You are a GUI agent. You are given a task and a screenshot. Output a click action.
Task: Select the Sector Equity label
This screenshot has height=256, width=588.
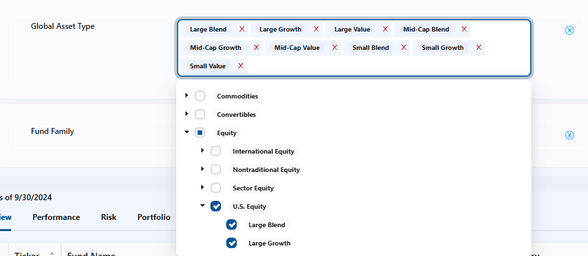253,188
